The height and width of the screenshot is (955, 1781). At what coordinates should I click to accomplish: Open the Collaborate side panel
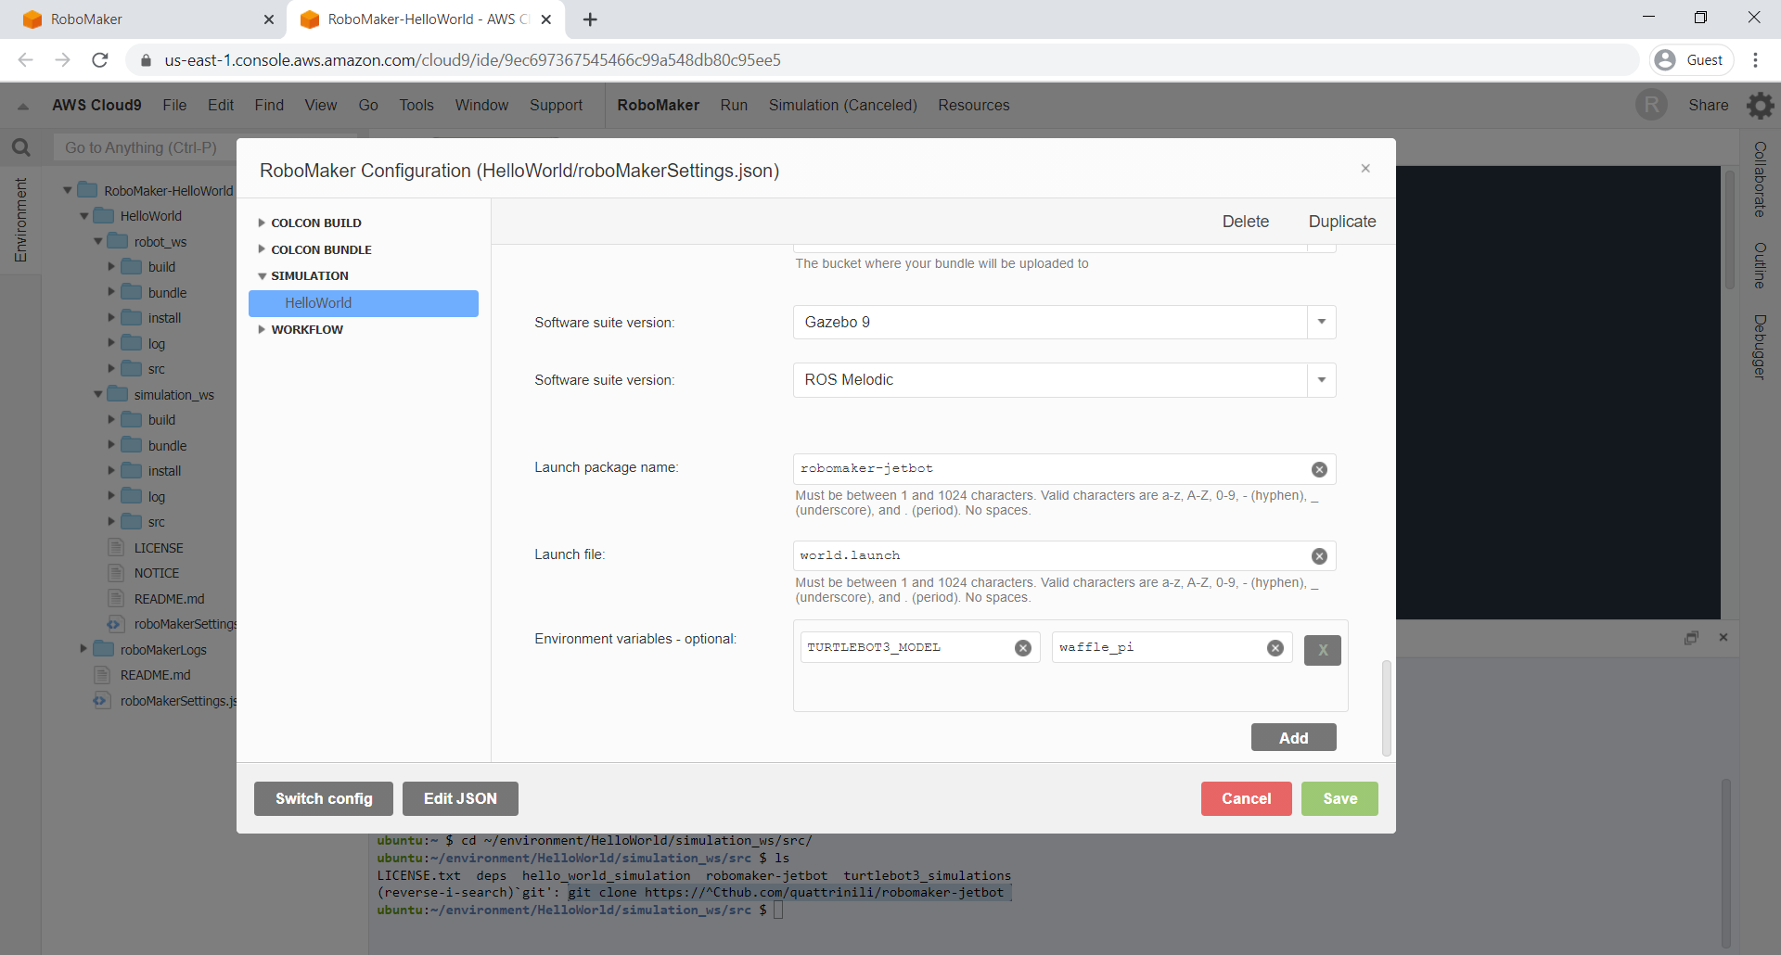click(x=1760, y=180)
